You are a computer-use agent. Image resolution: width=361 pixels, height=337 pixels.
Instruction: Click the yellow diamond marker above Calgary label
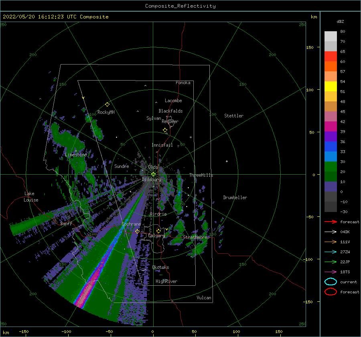pos(158,231)
